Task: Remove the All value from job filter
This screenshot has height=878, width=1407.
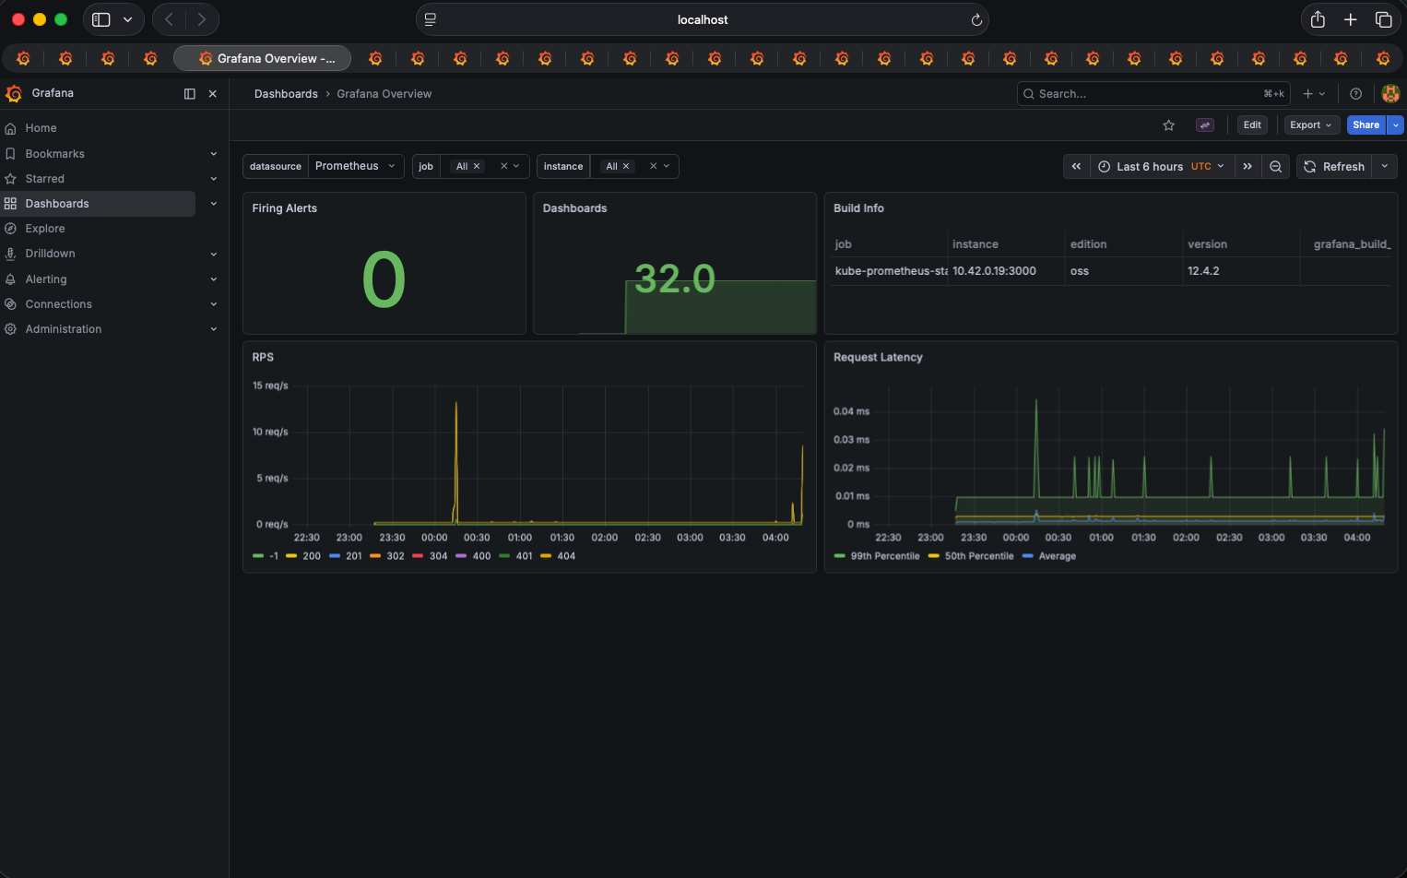Action: [477, 167]
